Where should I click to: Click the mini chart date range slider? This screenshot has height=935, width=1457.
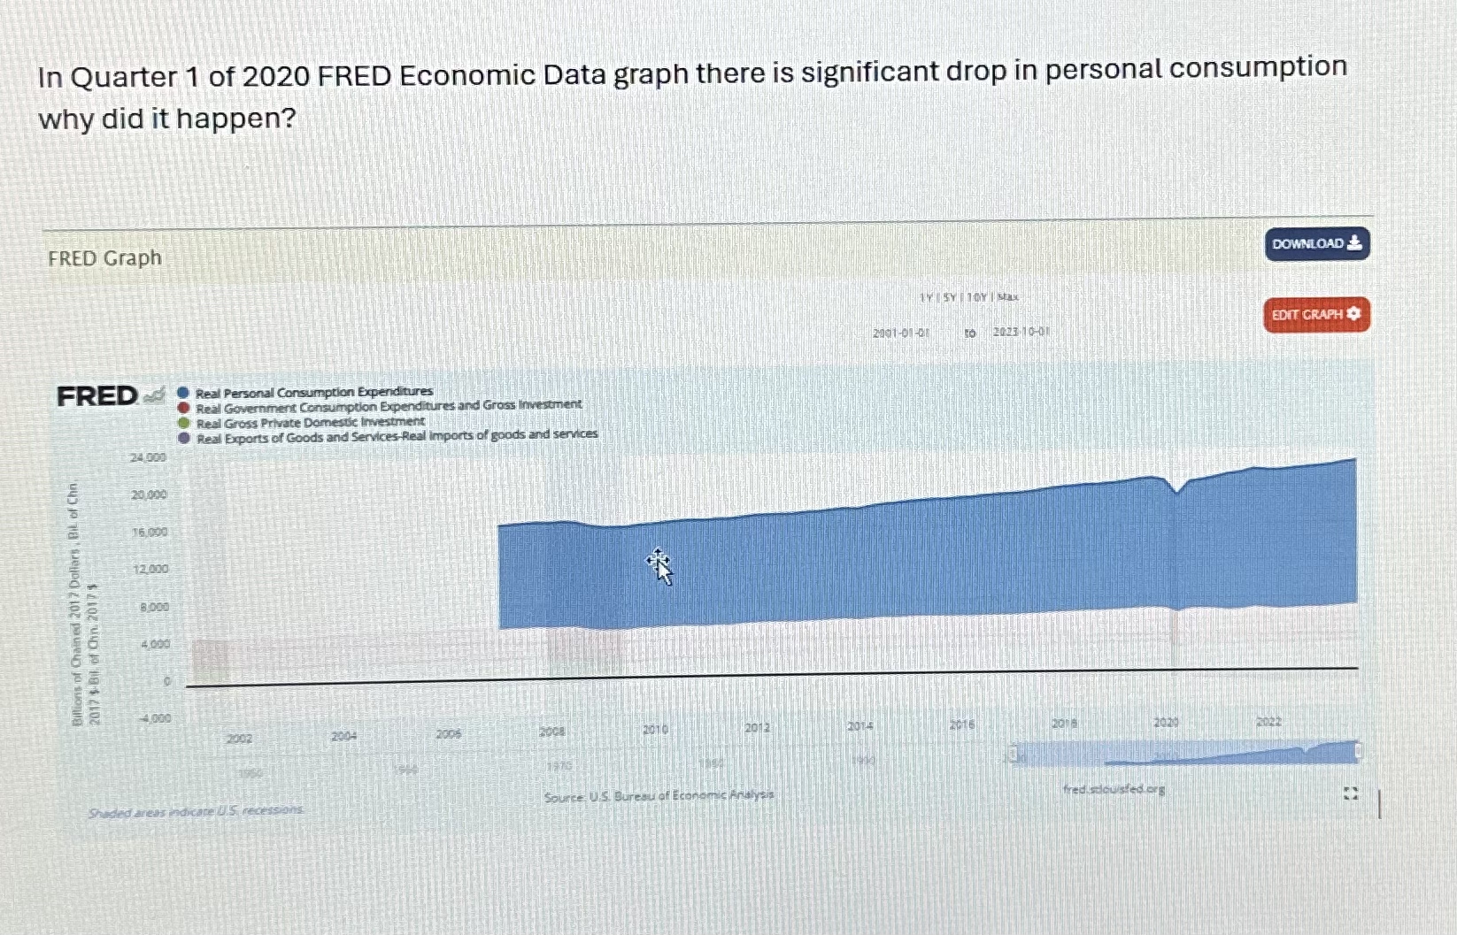pyautogui.click(x=1186, y=752)
